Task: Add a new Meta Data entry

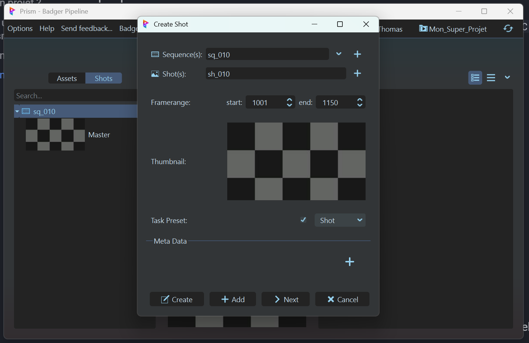Action: click(x=349, y=262)
